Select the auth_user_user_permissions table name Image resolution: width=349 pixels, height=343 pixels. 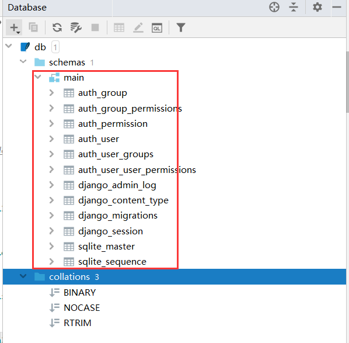point(137,170)
